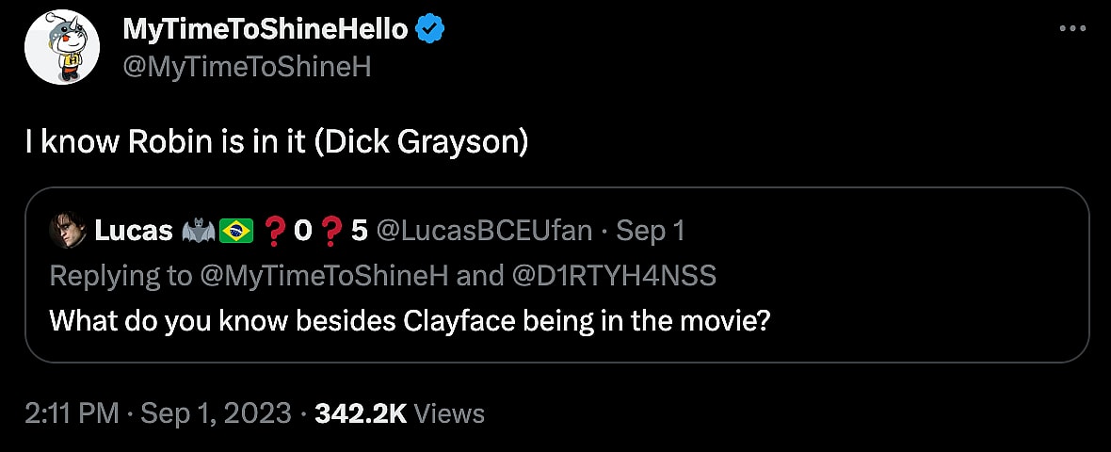
Task: Click the Lucas display name in quote
Action: (134, 231)
